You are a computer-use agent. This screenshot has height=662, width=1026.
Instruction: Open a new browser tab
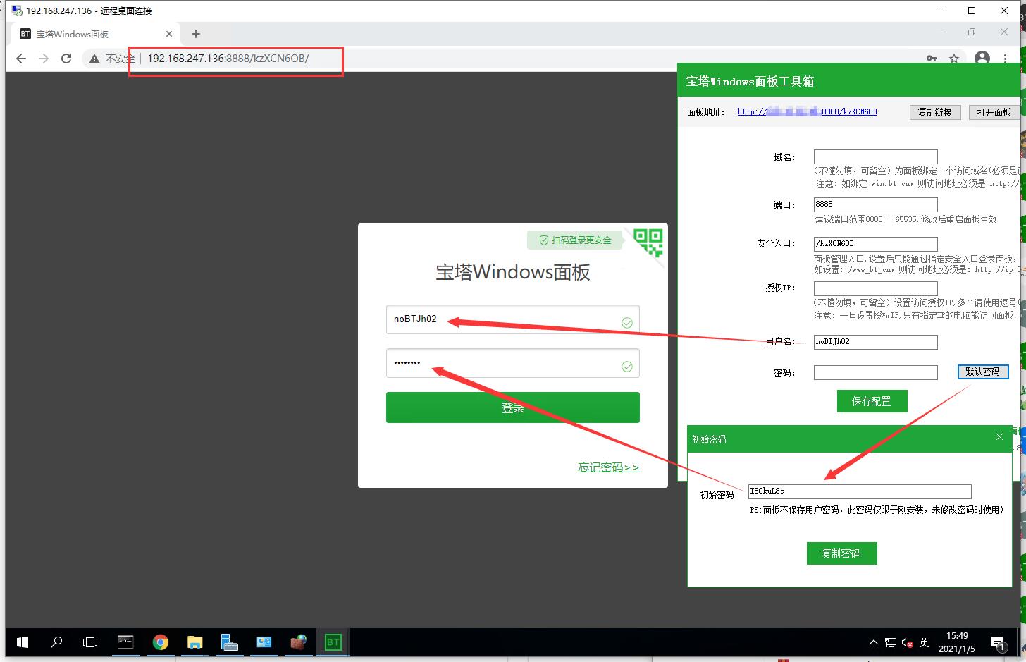(x=196, y=34)
